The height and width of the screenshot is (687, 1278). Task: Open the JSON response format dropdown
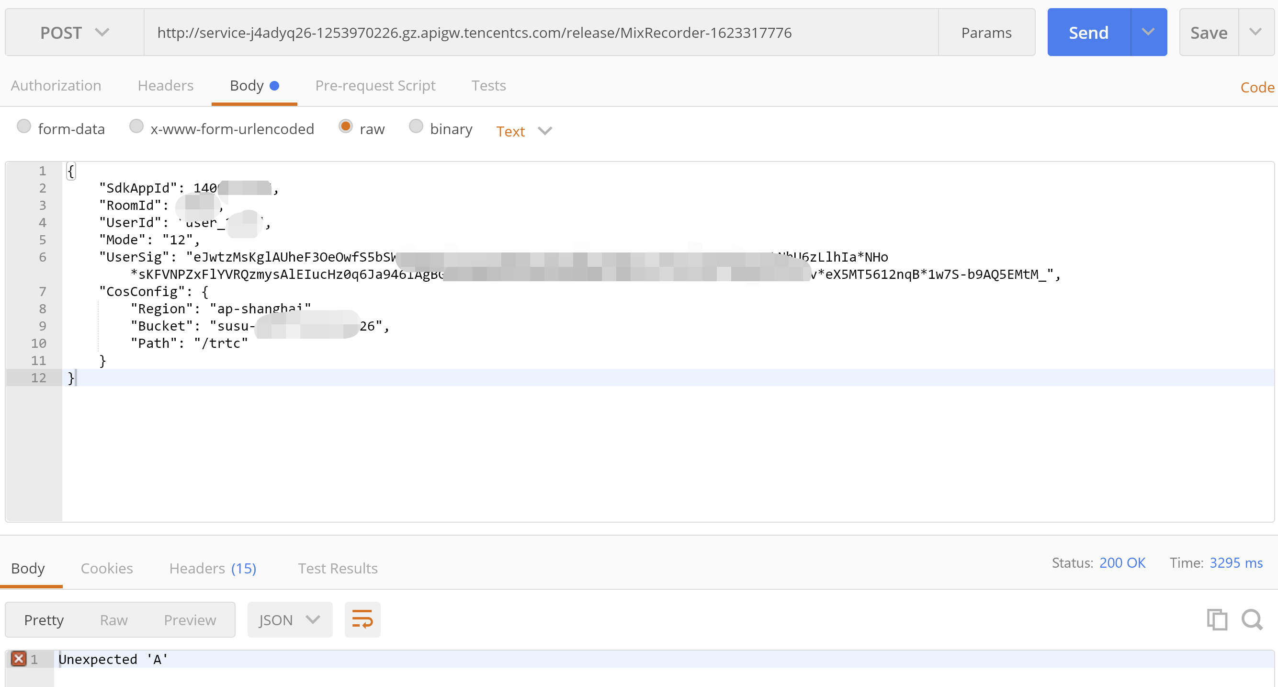[289, 619]
